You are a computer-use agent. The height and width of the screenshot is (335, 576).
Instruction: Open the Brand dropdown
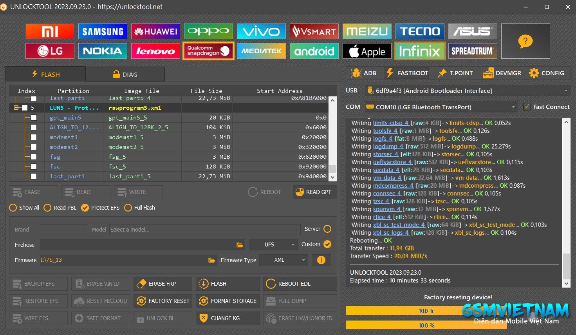point(64,230)
